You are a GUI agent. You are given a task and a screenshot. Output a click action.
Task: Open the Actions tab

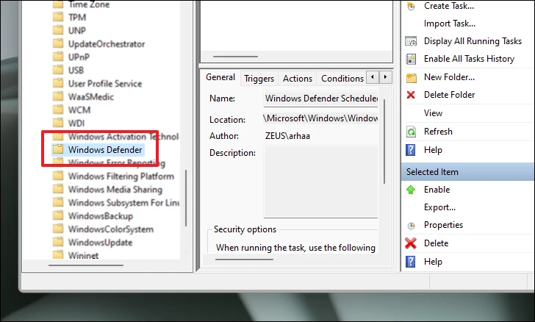pos(298,79)
